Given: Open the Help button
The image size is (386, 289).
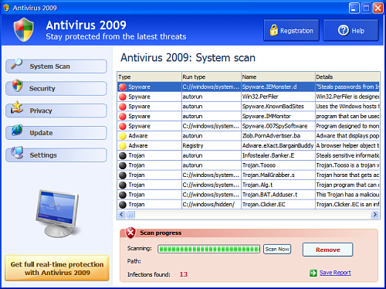Looking at the screenshot, I should point(351,30).
